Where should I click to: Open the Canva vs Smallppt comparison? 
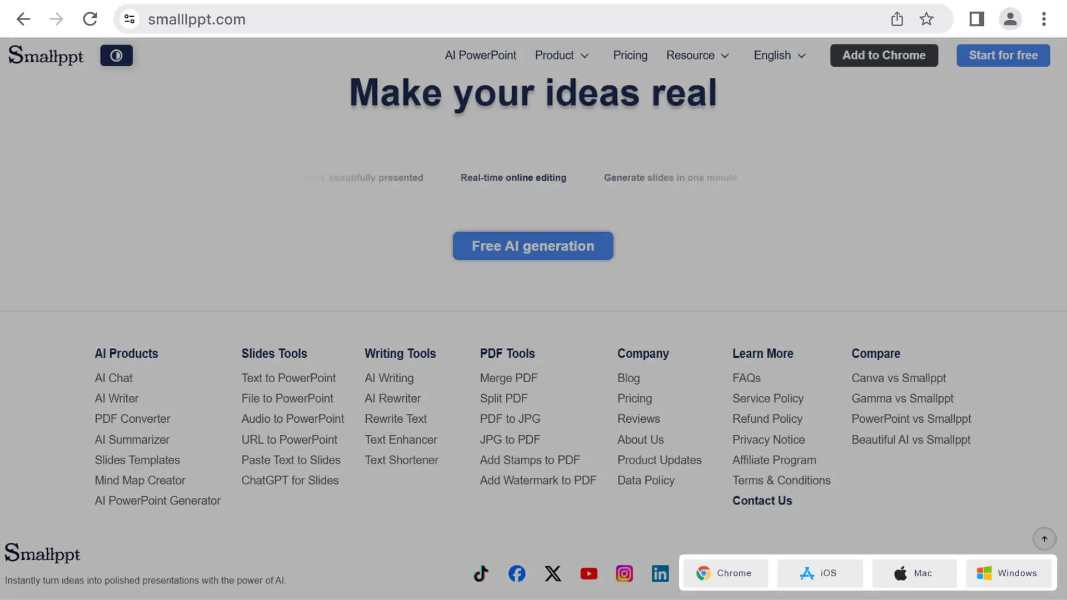coord(899,378)
